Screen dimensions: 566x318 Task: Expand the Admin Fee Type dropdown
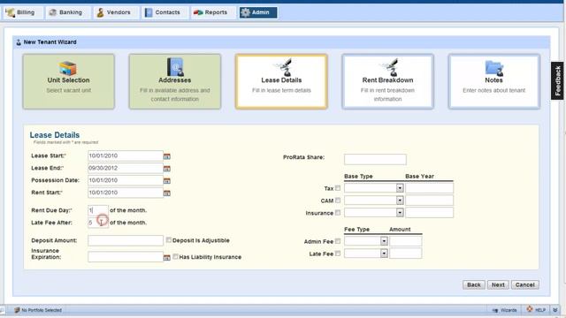coord(384,241)
